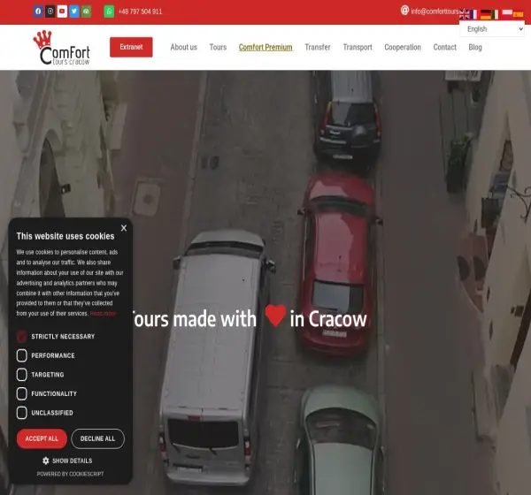Screen dimensions: 531x495
Task: Click the email @ icon
Action: coord(404,10)
